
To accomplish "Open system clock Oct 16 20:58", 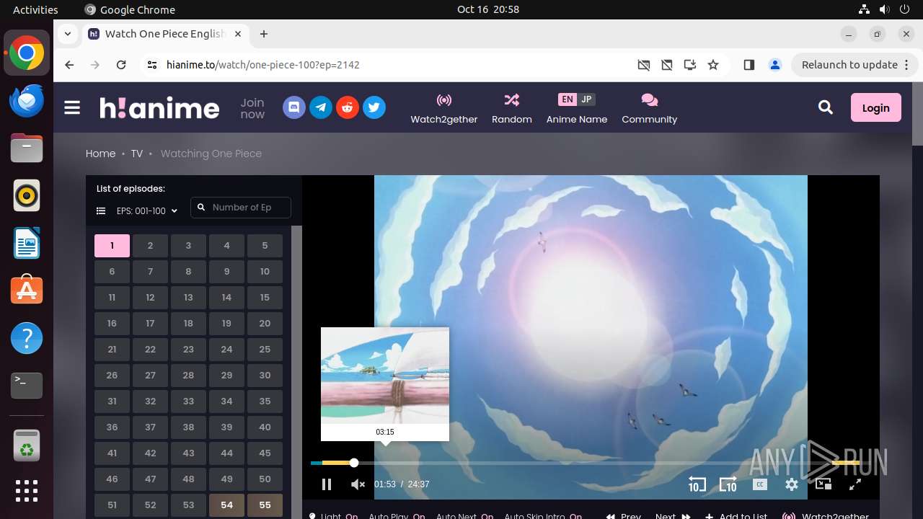I will 488,9.
